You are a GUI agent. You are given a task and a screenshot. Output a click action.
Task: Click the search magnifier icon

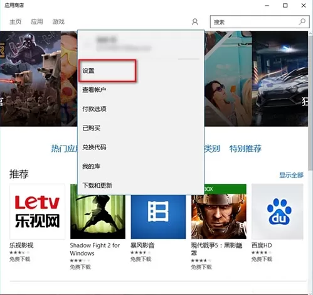pyautogui.click(x=302, y=21)
